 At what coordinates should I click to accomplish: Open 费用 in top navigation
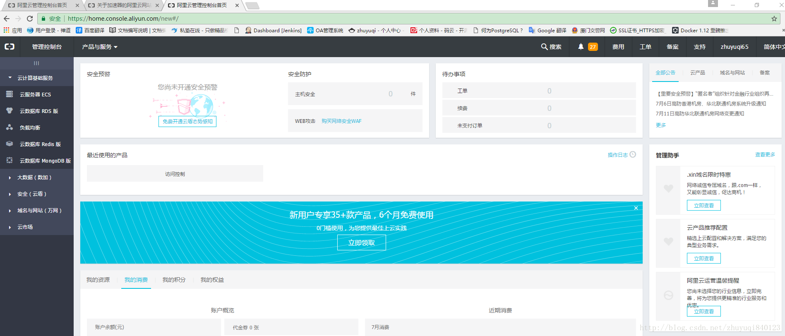618,47
